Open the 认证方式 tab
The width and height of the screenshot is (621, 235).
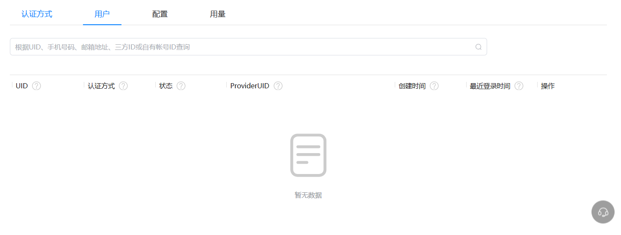[37, 14]
